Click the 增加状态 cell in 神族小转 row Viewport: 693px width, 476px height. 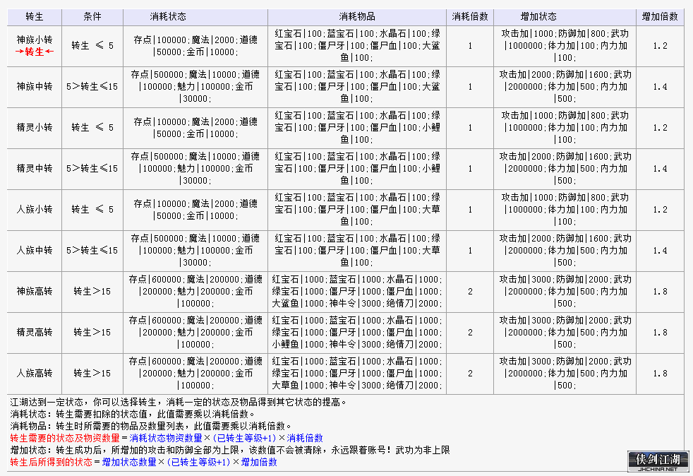pyautogui.click(x=565, y=46)
